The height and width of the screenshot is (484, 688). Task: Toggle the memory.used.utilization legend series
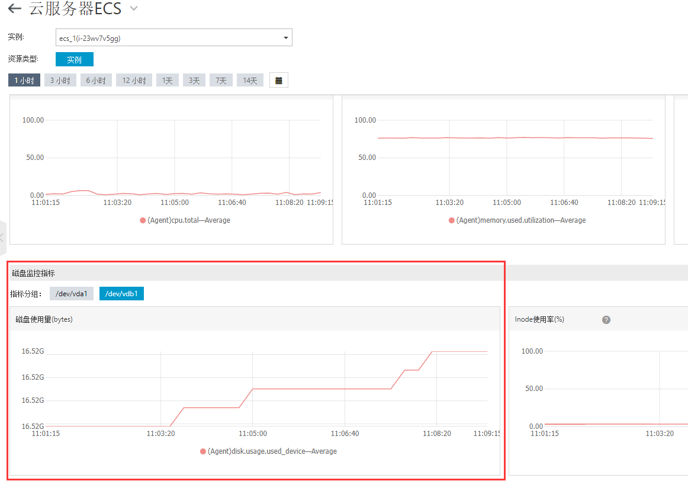point(517,220)
